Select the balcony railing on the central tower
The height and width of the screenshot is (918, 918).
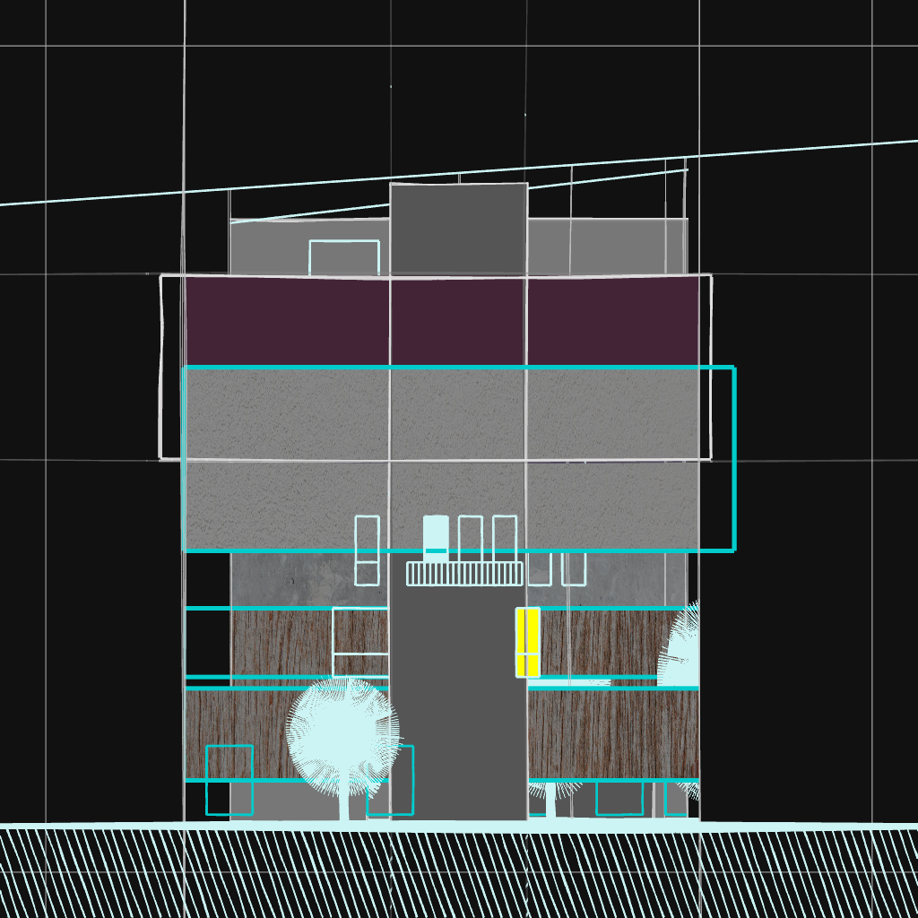(x=463, y=574)
